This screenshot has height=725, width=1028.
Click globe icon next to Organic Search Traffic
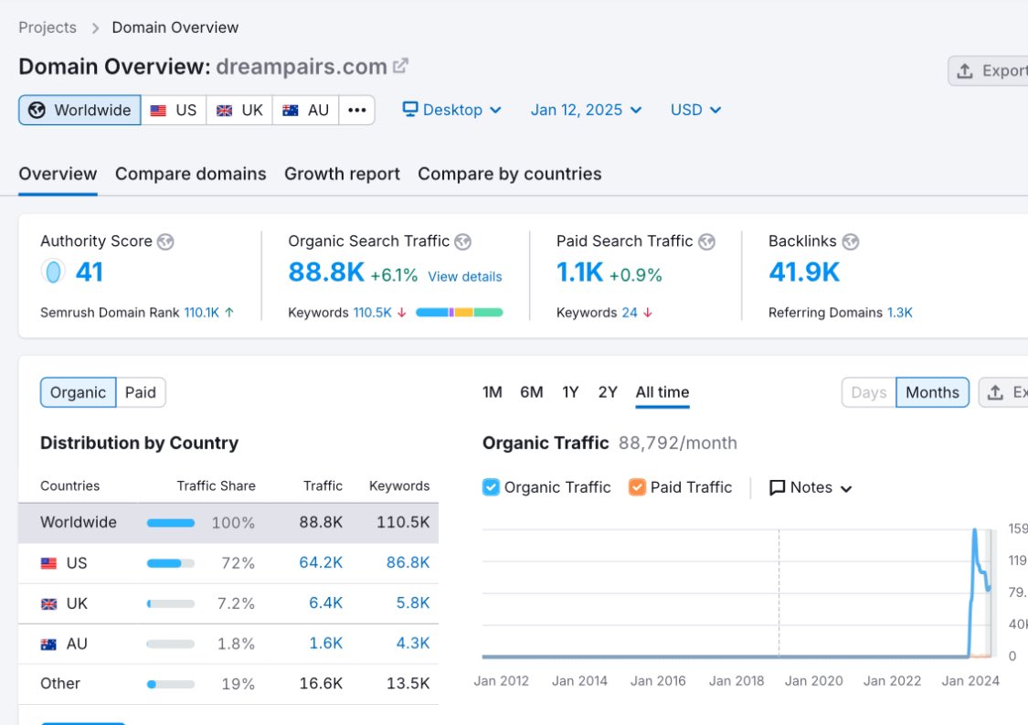coord(463,241)
